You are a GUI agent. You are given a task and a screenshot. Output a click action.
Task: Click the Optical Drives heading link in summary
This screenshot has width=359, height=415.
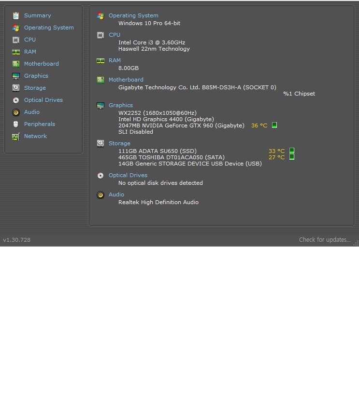point(128,175)
